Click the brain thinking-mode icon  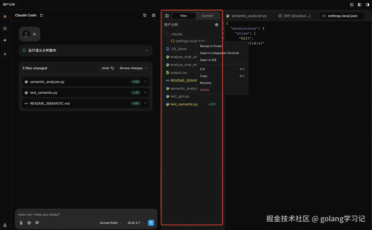(37, 223)
